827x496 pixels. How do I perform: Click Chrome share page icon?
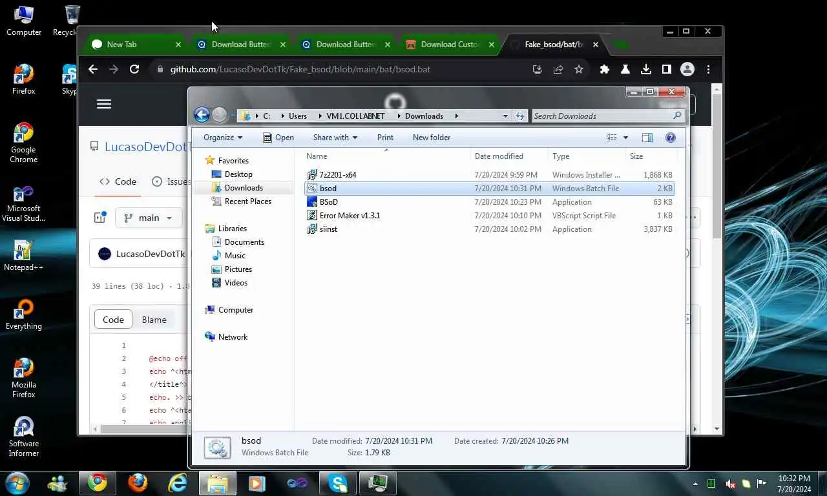pos(558,69)
